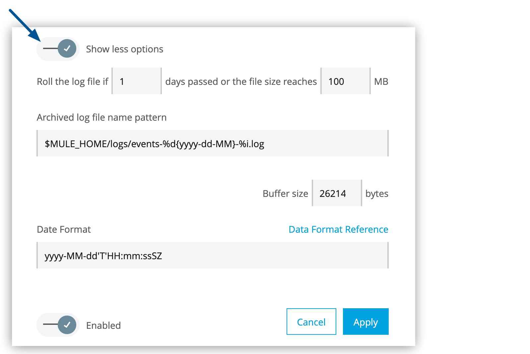Click the "Archived log file name pattern" label
The width and height of the screenshot is (530, 354).
tap(101, 117)
